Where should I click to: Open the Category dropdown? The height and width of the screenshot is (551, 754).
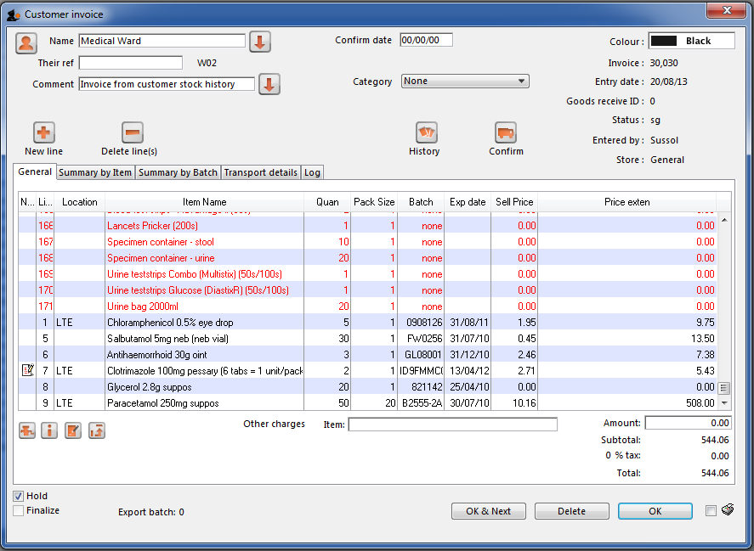tap(464, 82)
